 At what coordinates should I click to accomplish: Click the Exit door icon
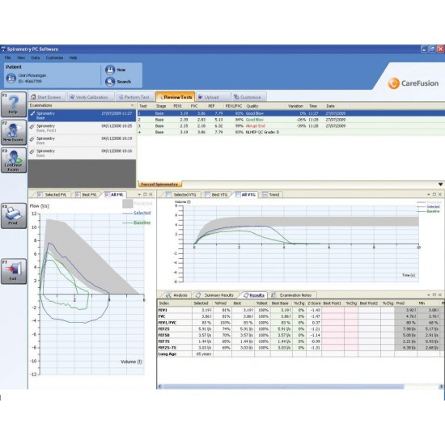tap(13, 271)
